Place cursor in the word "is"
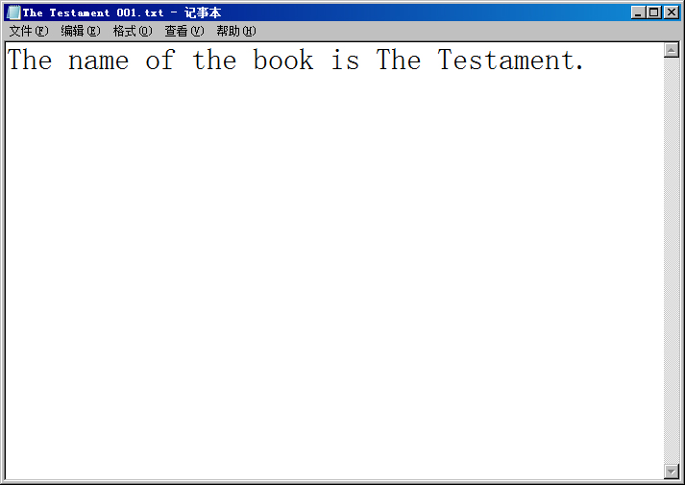 (345, 61)
